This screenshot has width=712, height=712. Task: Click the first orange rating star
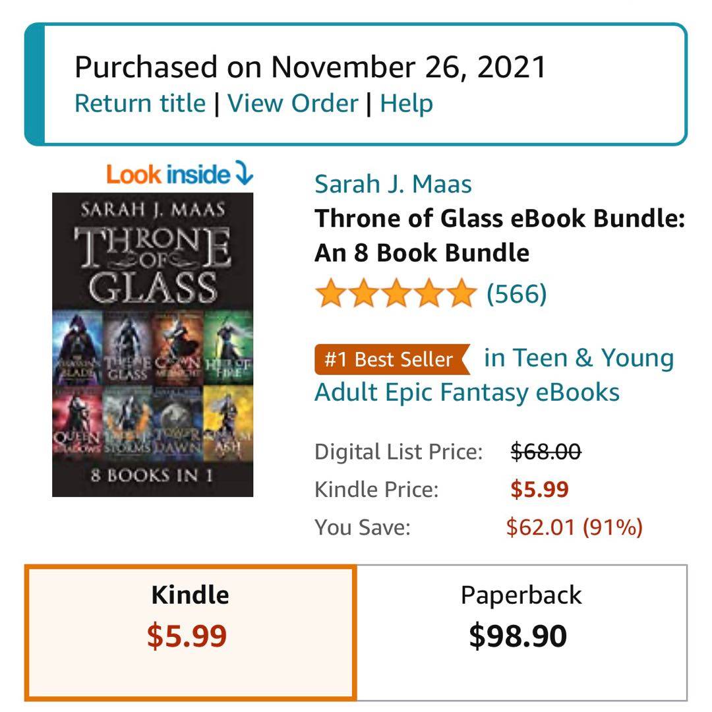[330, 294]
